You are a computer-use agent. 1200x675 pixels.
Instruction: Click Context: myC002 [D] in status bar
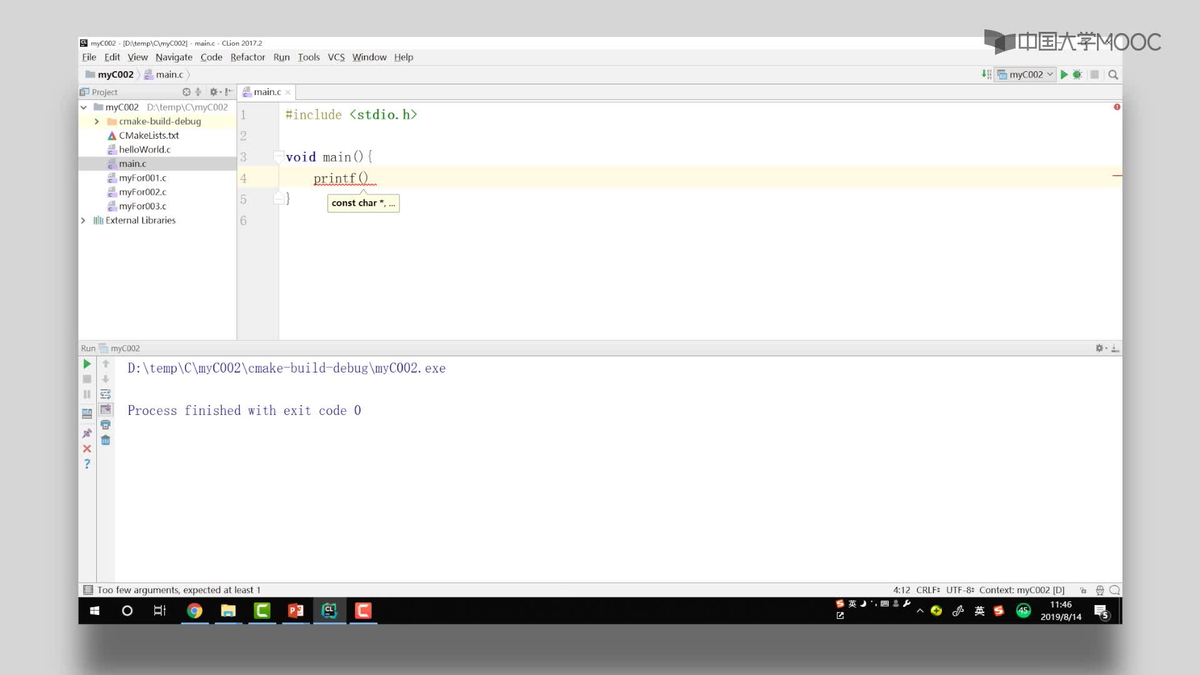click(x=1022, y=590)
